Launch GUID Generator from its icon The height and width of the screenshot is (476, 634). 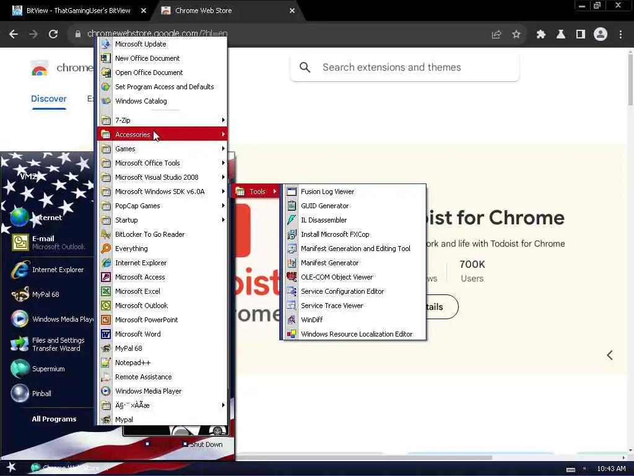(292, 206)
